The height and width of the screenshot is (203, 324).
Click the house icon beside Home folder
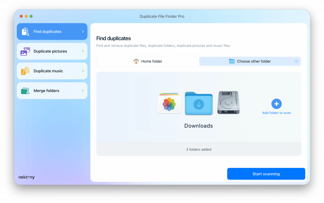point(136,61)
